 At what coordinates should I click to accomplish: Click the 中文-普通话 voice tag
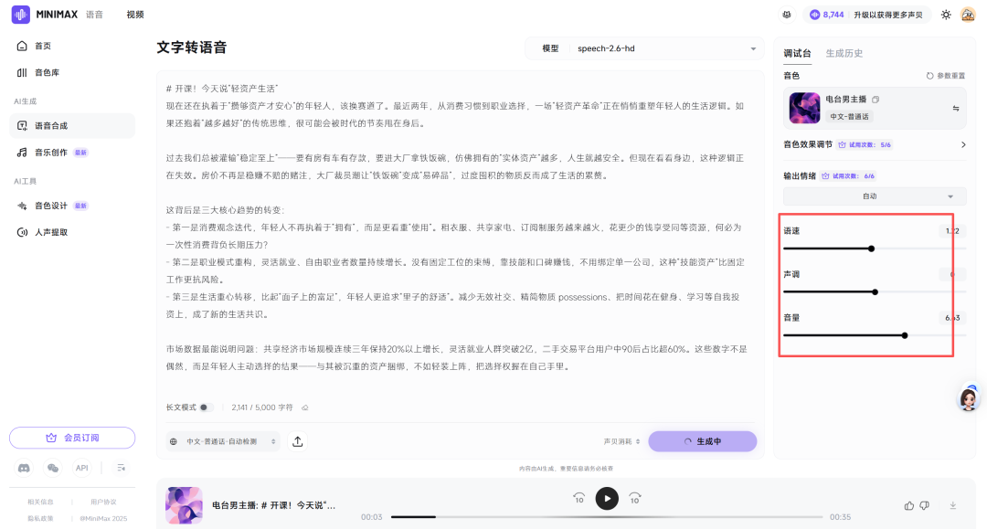tap(849, 116)
